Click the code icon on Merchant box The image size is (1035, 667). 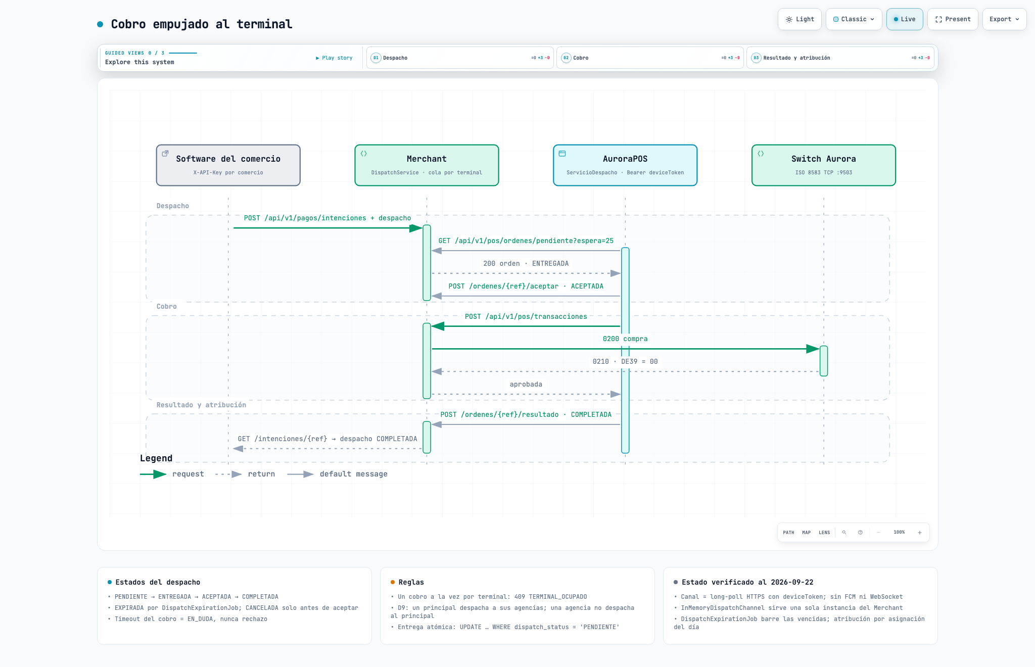point(364,154)
